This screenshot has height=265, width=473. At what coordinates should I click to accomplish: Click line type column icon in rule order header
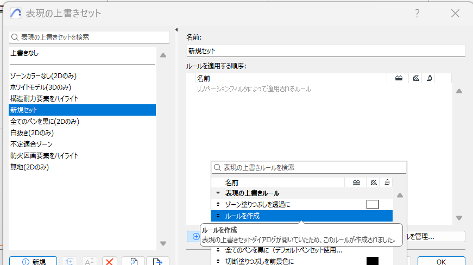point(399,78)
